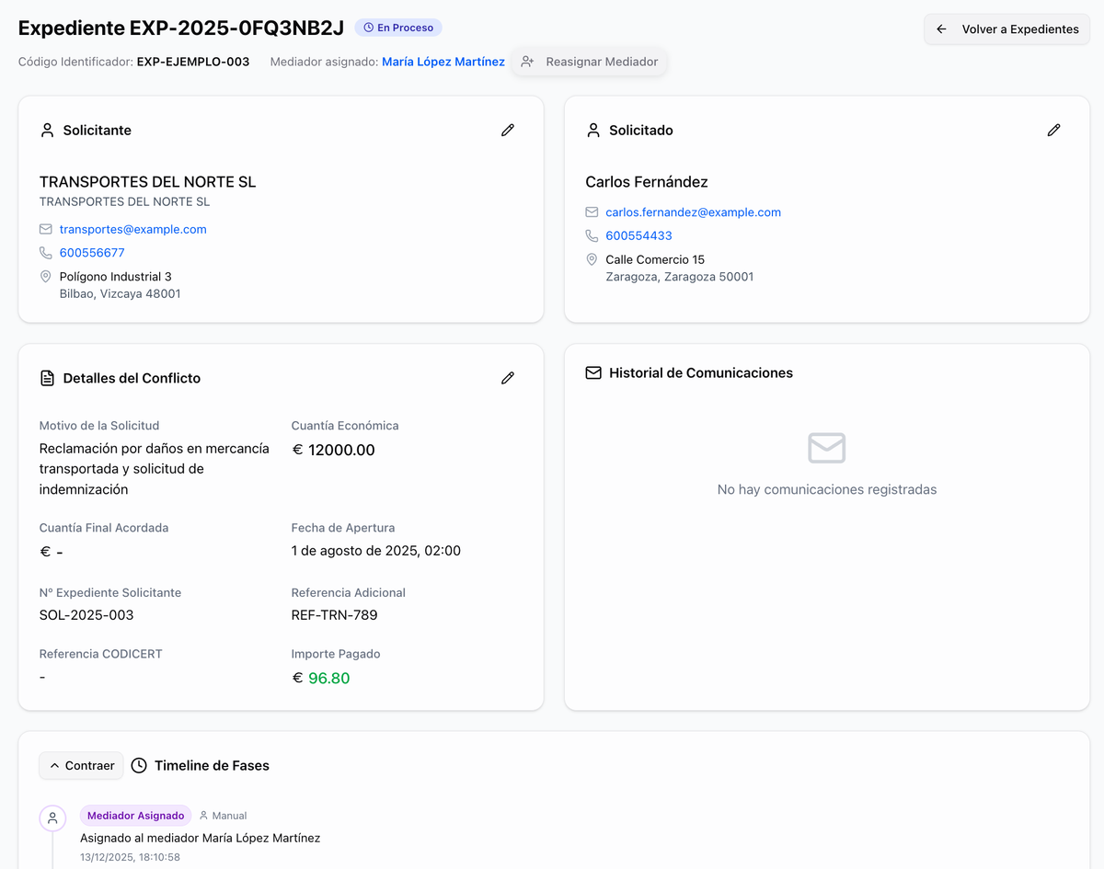
Task: Call solicitante phone number 600556677
Action: coord(92,253)
